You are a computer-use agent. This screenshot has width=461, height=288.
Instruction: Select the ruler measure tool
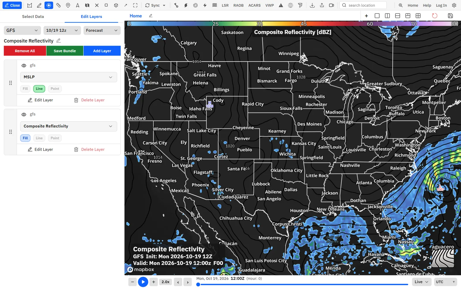click(x=58, y=5)
